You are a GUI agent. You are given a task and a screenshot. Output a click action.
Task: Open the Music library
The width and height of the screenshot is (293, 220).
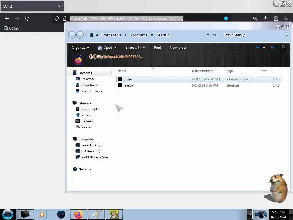[x=86, y=115]
